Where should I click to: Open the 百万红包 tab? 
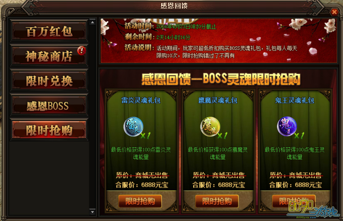49,31
